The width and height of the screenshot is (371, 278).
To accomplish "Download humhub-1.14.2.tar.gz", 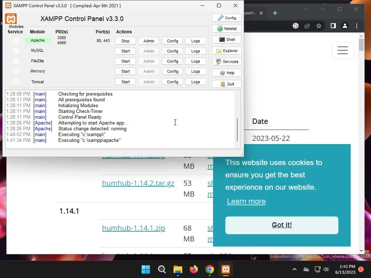I will pyautogui.click(x=138, y=183).
